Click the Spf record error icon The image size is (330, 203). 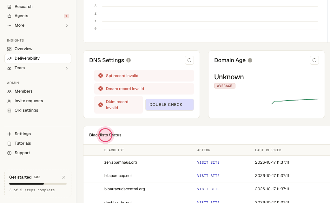(101, 75)
